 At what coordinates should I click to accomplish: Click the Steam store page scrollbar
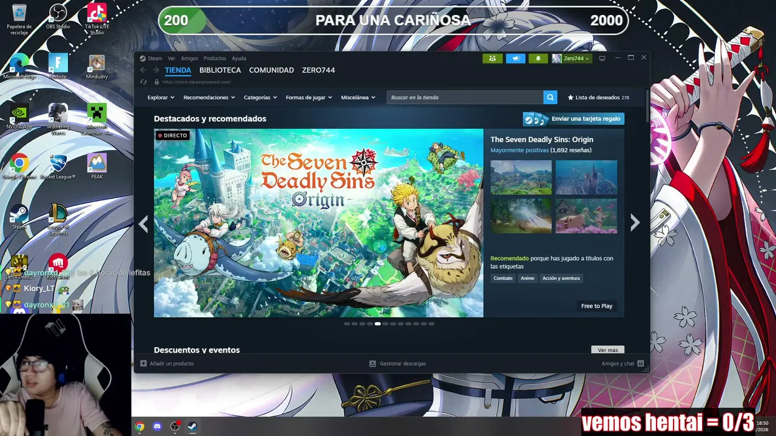point(647,106)
